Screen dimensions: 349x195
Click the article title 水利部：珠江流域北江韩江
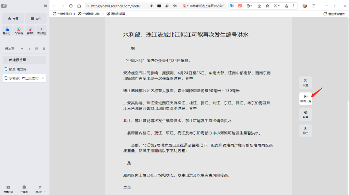pyautogui.click(x=186, y=35)
